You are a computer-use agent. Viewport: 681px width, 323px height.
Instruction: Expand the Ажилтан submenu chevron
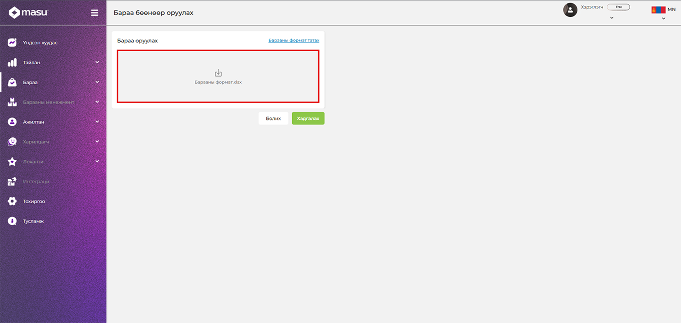point(97,122)
